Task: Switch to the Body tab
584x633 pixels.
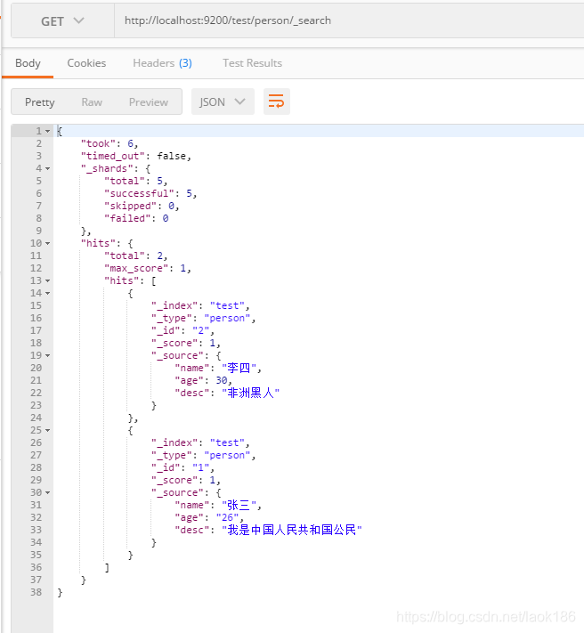Action: [x=28, y=63]
